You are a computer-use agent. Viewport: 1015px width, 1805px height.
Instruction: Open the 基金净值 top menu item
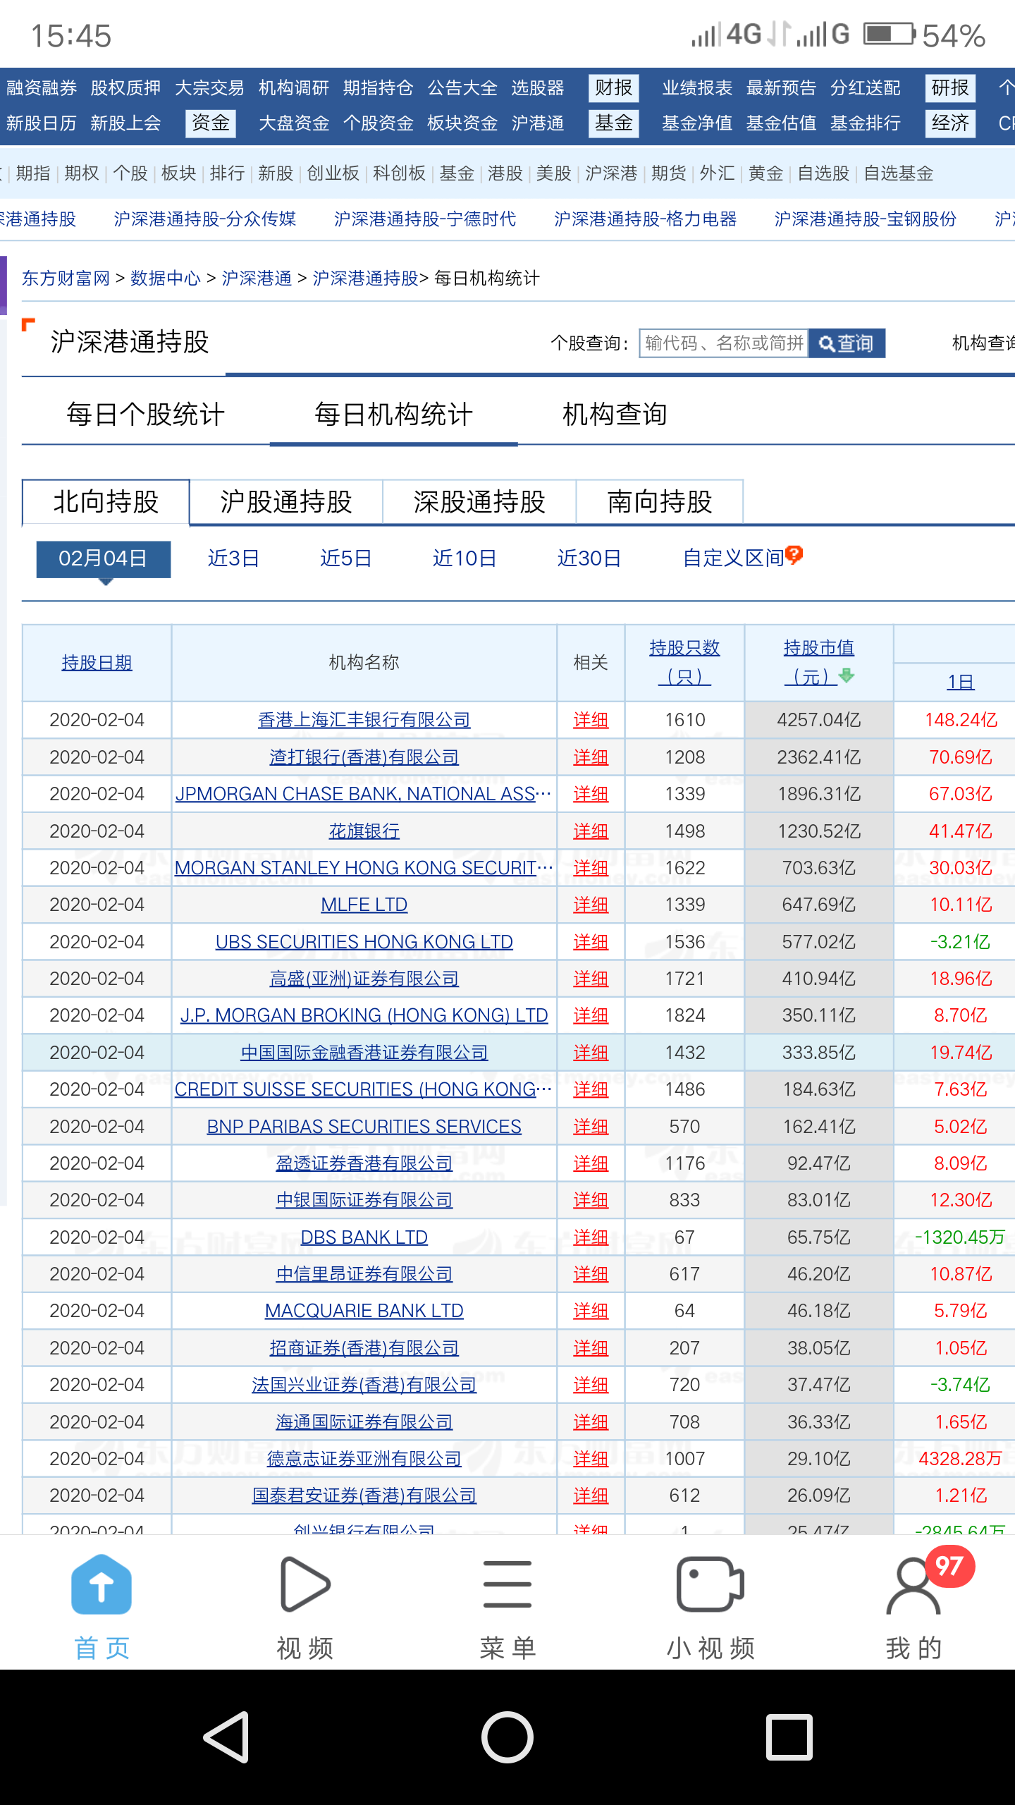(x=697, y=123)
